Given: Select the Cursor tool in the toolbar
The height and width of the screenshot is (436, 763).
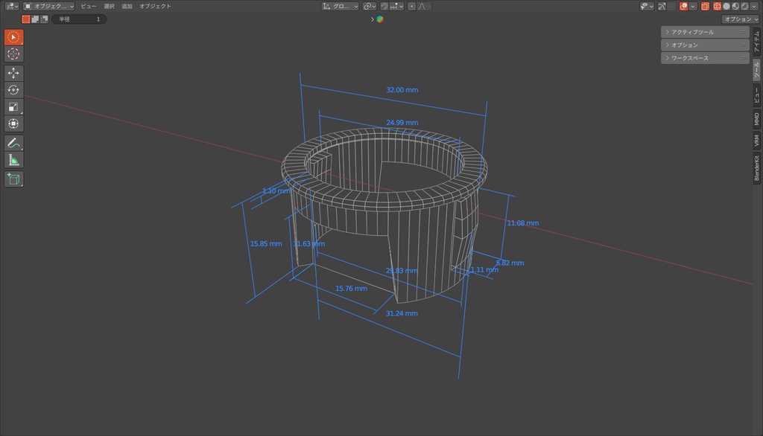Looking at the screenshot, I should (13, 54).
